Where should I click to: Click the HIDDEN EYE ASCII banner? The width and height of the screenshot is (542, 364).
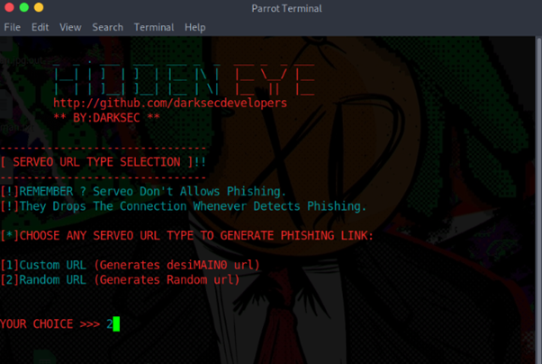coord(184,79)
